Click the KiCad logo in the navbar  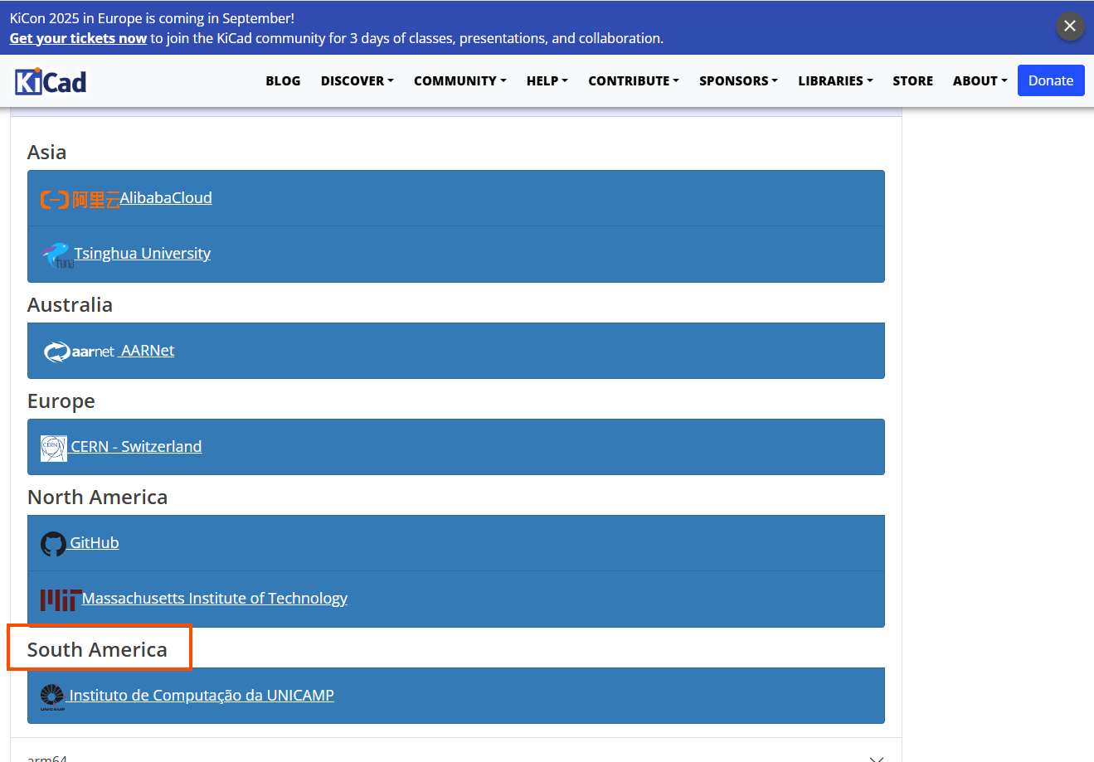(51, 81)
